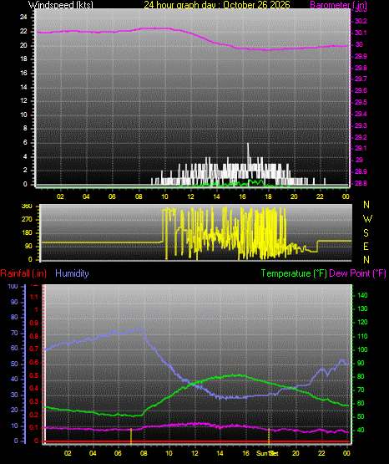Screen dimensions: 389x464
Task: Click "50" on the blue humidity axis
Action: coord(14,364)
